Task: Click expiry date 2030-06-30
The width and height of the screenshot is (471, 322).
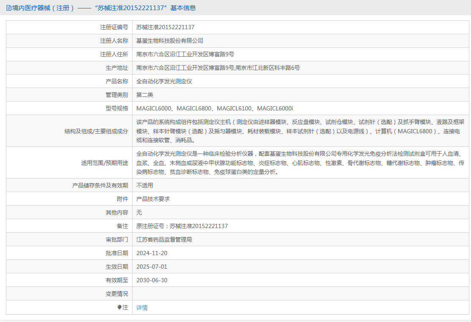Action: pos(152,280)
